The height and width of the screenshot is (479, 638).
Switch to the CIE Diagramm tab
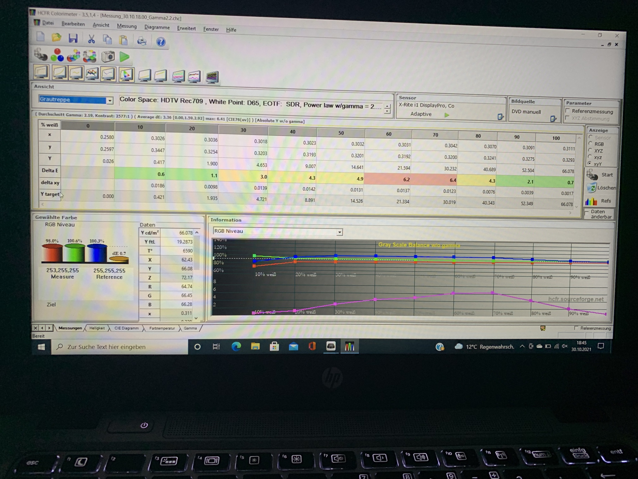tap(126, 328)
